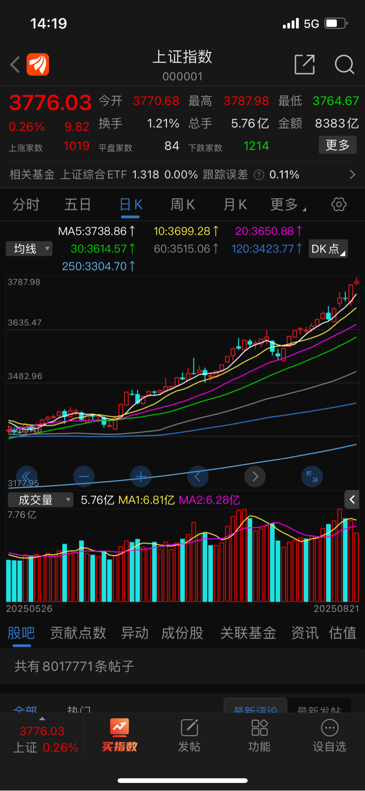Screen dimensions: 365x791
Task: Tap the 14:19 status bar clock
Action: 48,23
